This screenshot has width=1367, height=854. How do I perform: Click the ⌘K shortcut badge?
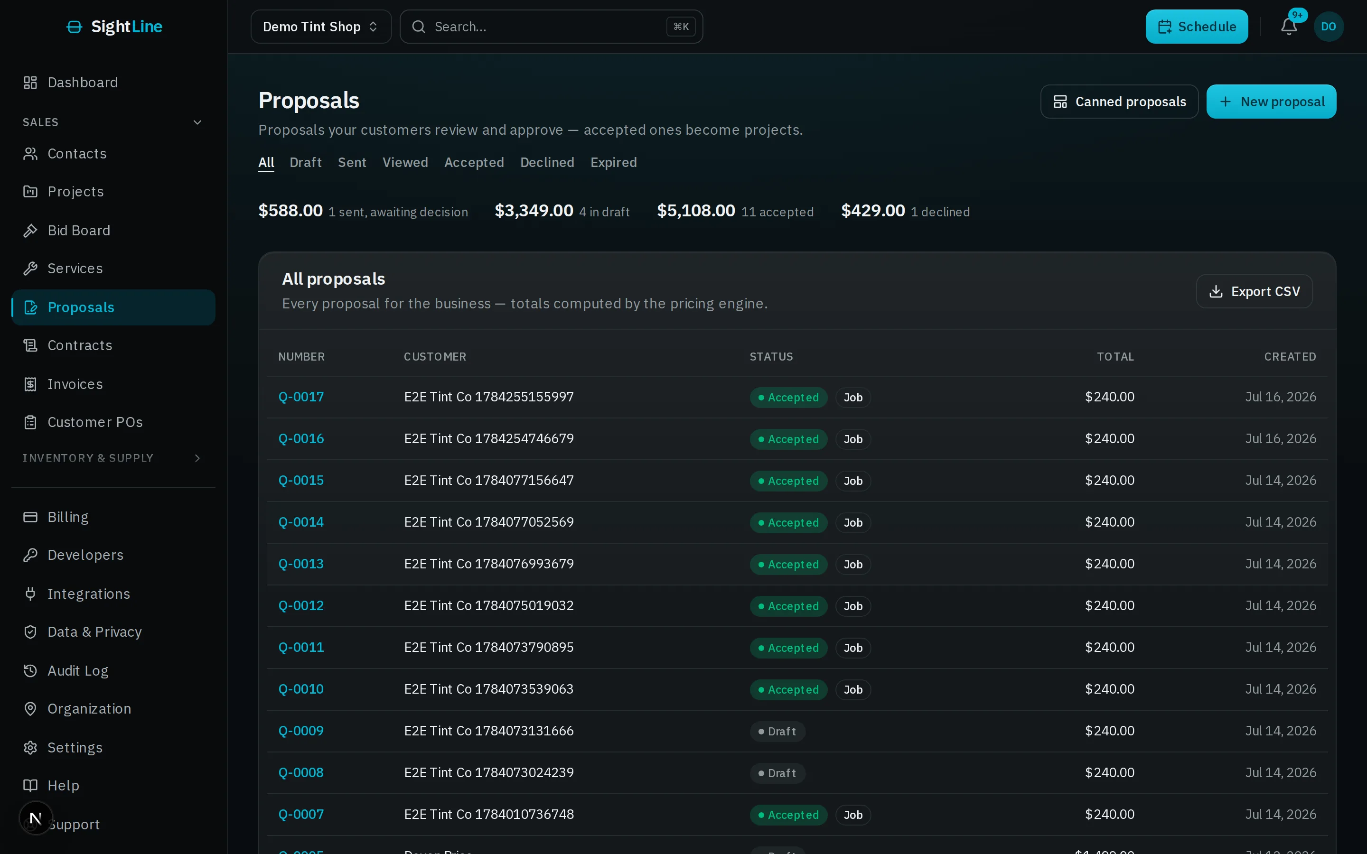(x=681, y=27)
